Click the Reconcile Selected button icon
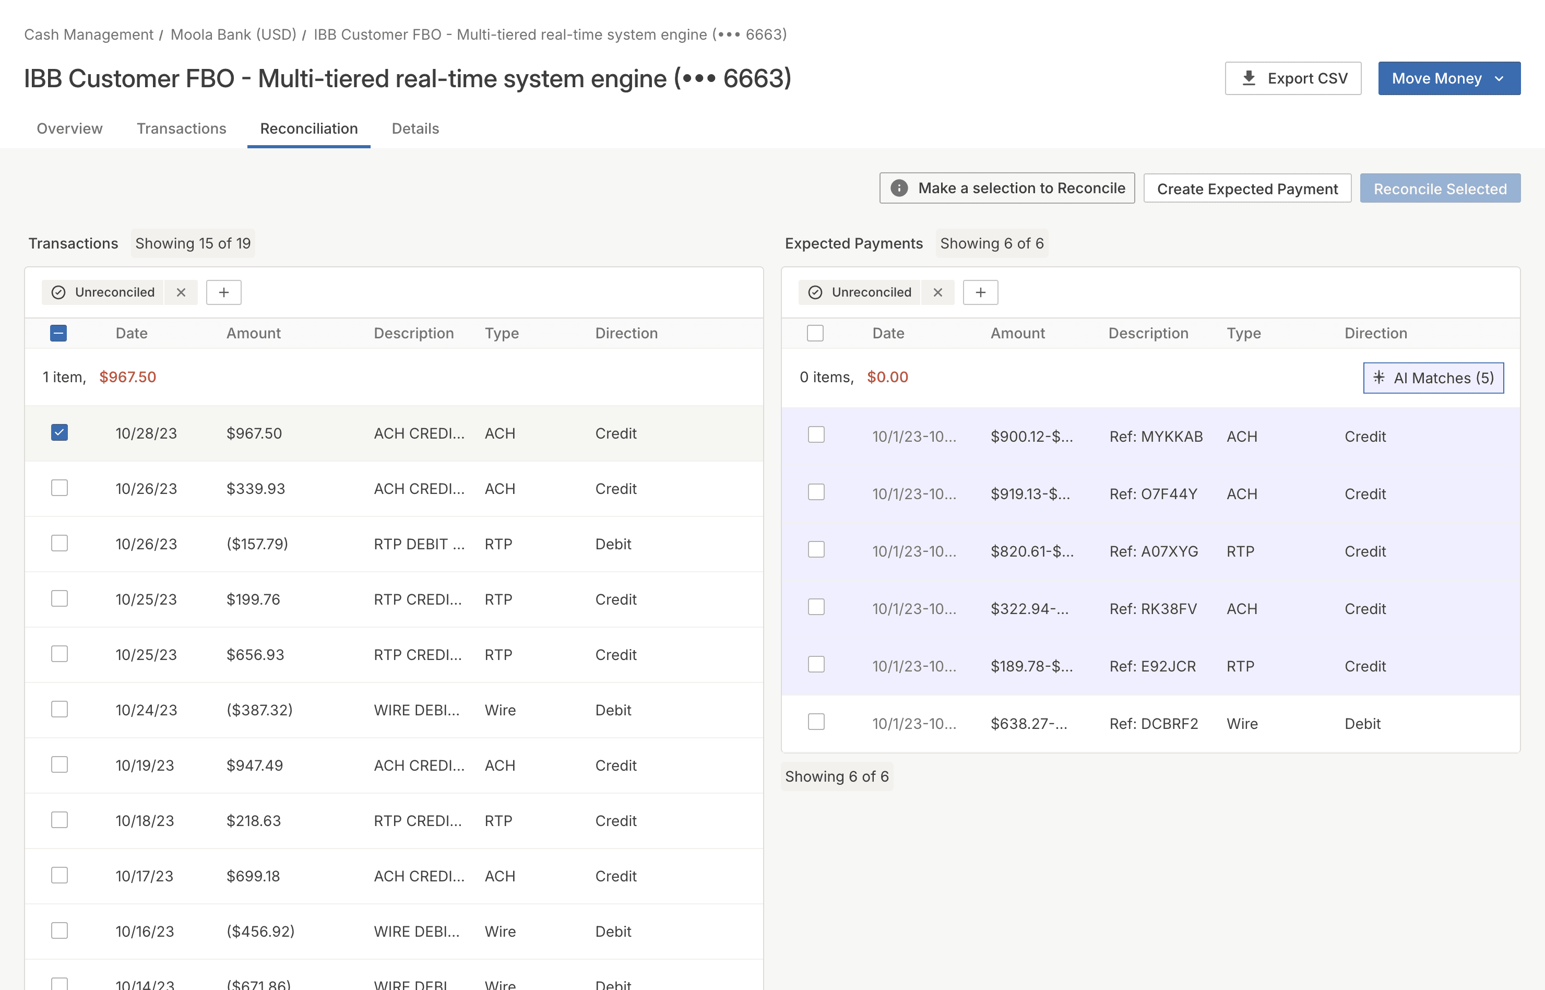 click(1440, 187)
